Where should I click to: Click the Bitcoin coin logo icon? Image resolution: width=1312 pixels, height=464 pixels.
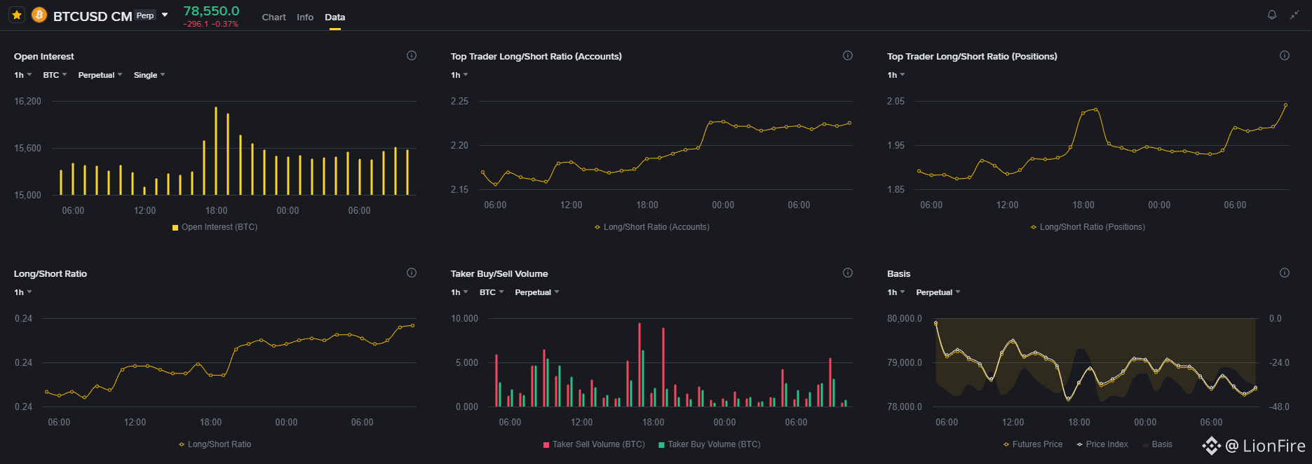coord(39,15)
